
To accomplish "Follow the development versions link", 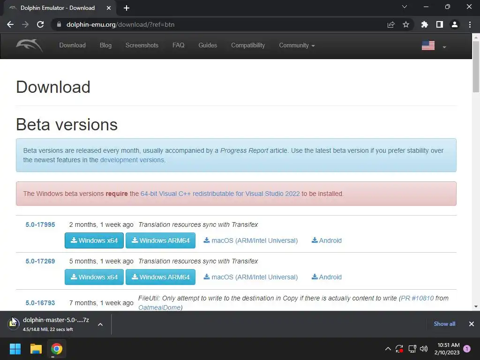I will tap(132, 160).
